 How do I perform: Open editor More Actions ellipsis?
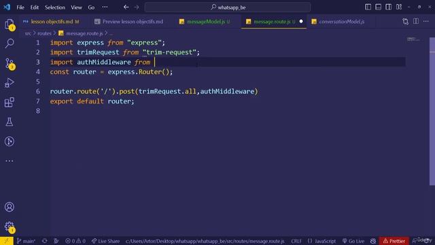(426, 21)
